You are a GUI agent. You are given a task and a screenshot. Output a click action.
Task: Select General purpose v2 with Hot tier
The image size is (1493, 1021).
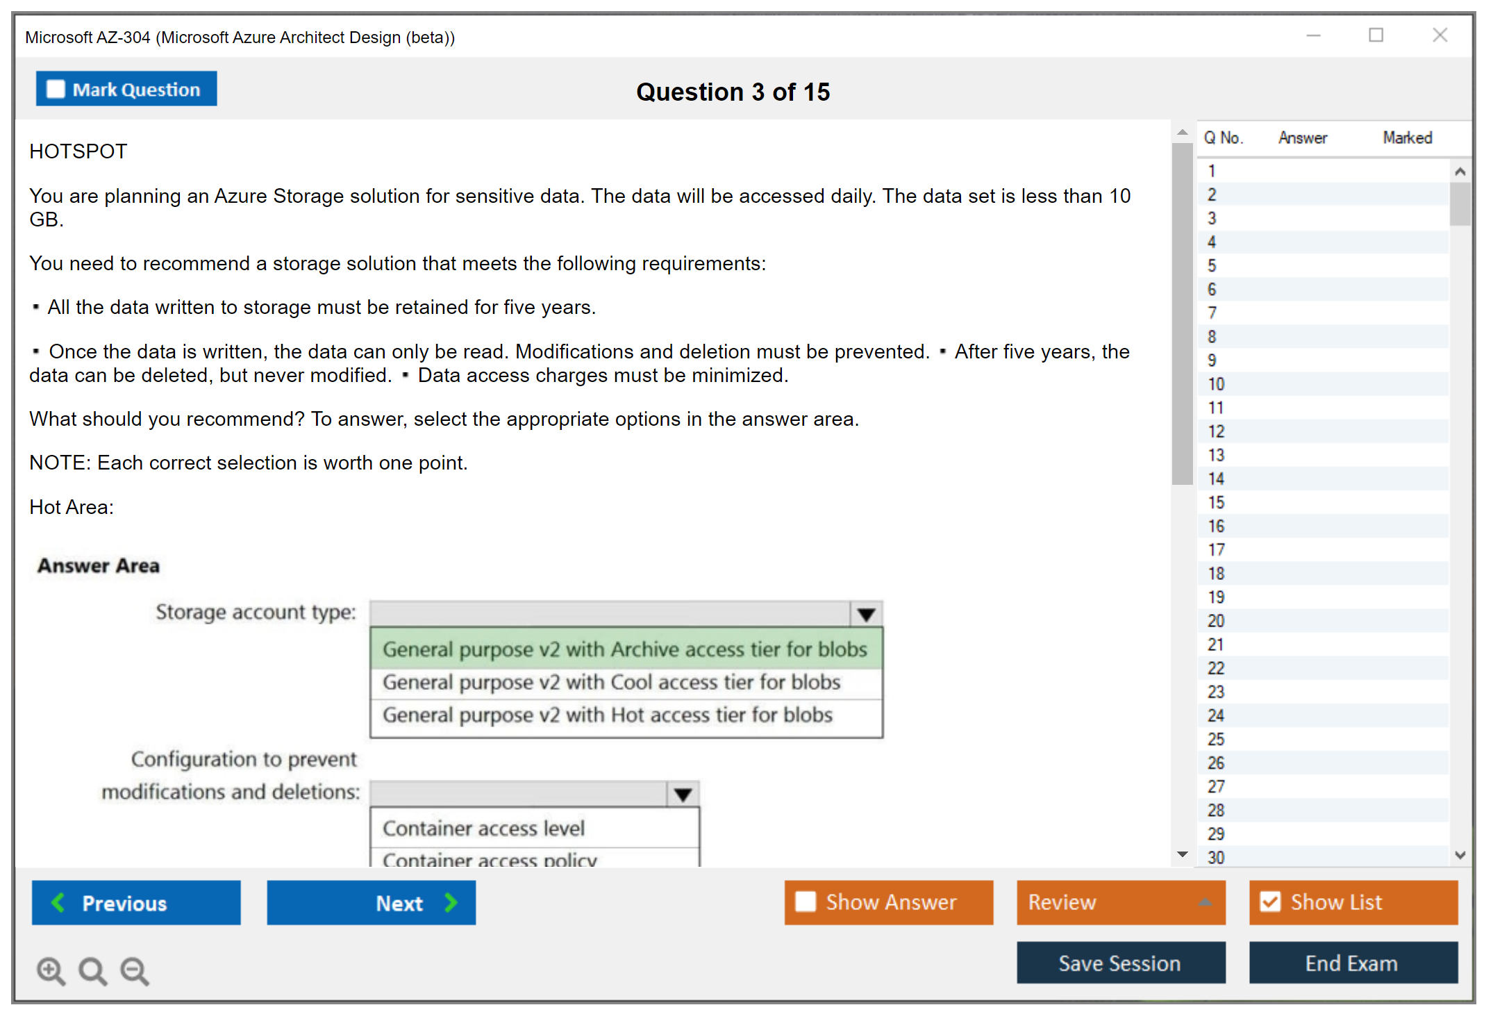point(608,715)
